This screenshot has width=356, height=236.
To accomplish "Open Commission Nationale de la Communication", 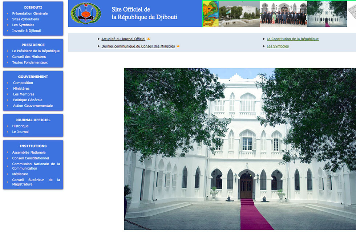I will pyautogui.click(x=36, y=166).
